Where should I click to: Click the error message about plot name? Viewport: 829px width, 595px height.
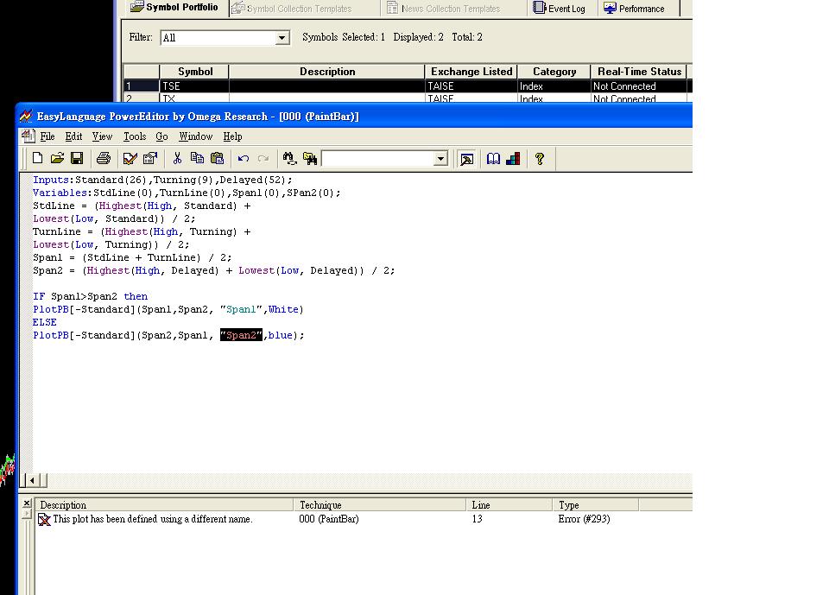tap(153, 519)
